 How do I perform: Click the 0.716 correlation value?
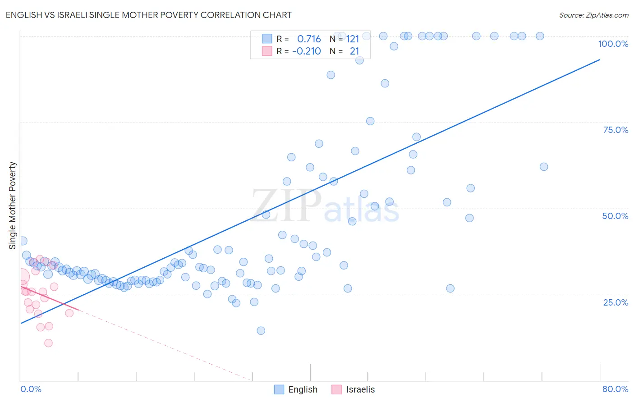pyautogui.click(x=309, y=39)
